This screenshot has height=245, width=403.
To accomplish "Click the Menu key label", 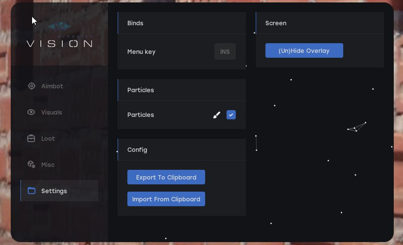I will click(141, 52).
